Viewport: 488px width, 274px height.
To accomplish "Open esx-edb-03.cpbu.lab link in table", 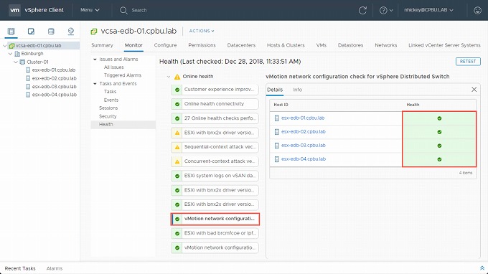I will pyautogui.click(x=304, y=146).
